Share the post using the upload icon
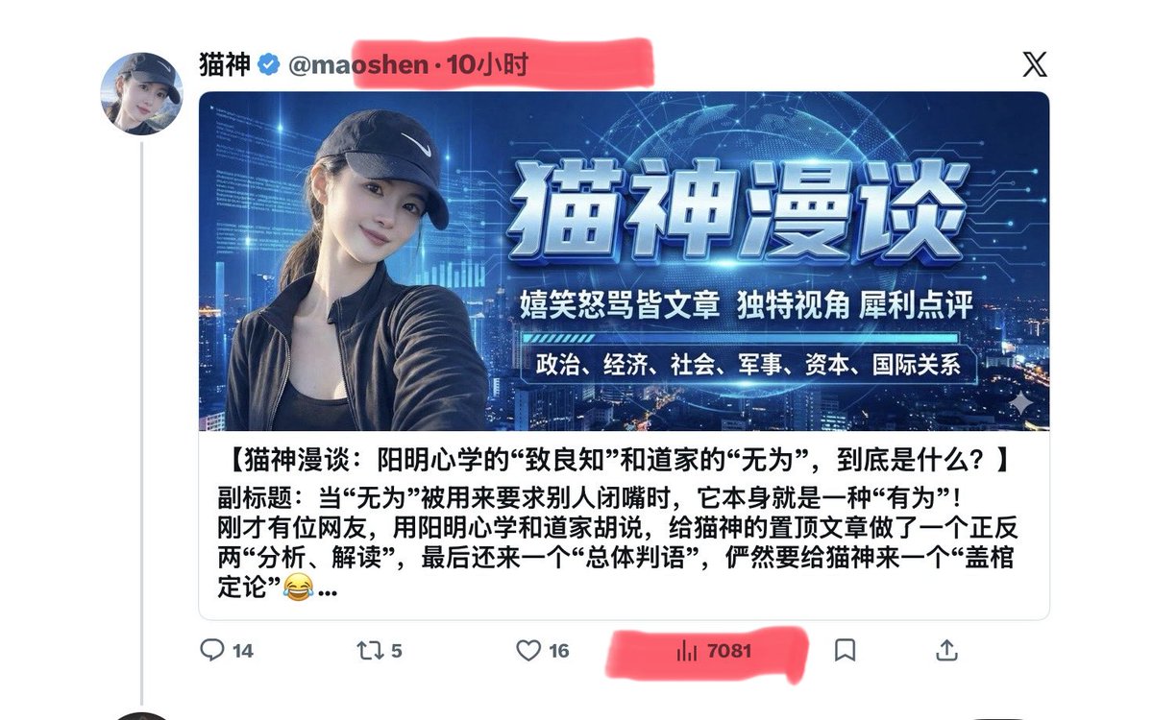The height and width of the screenshot is (720, 1153). (946, 650)
